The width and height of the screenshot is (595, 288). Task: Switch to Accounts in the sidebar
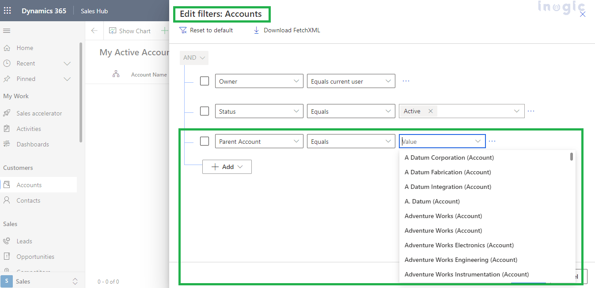(29, 184)
